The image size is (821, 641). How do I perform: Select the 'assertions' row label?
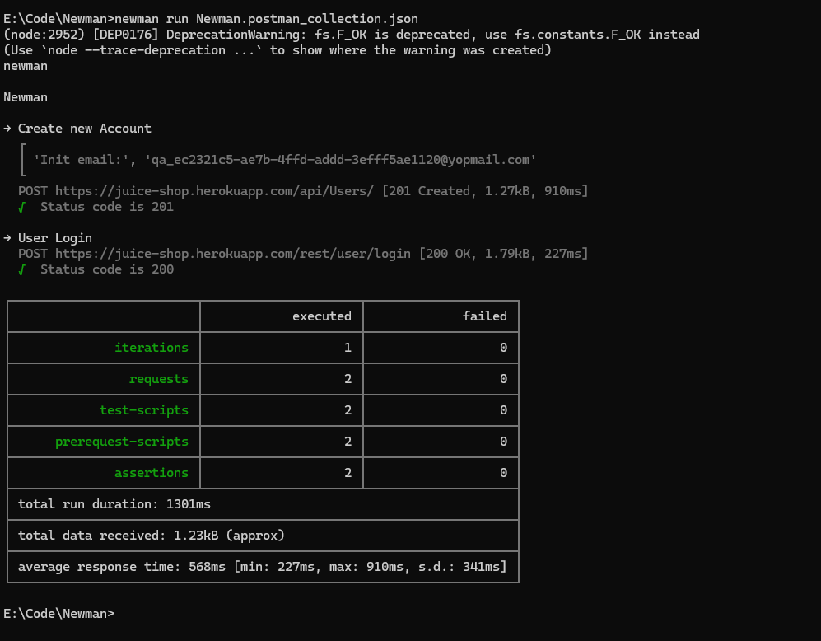point(152,473)
